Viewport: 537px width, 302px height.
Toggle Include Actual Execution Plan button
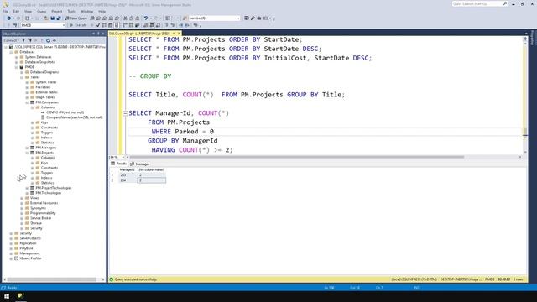point(125,25)
